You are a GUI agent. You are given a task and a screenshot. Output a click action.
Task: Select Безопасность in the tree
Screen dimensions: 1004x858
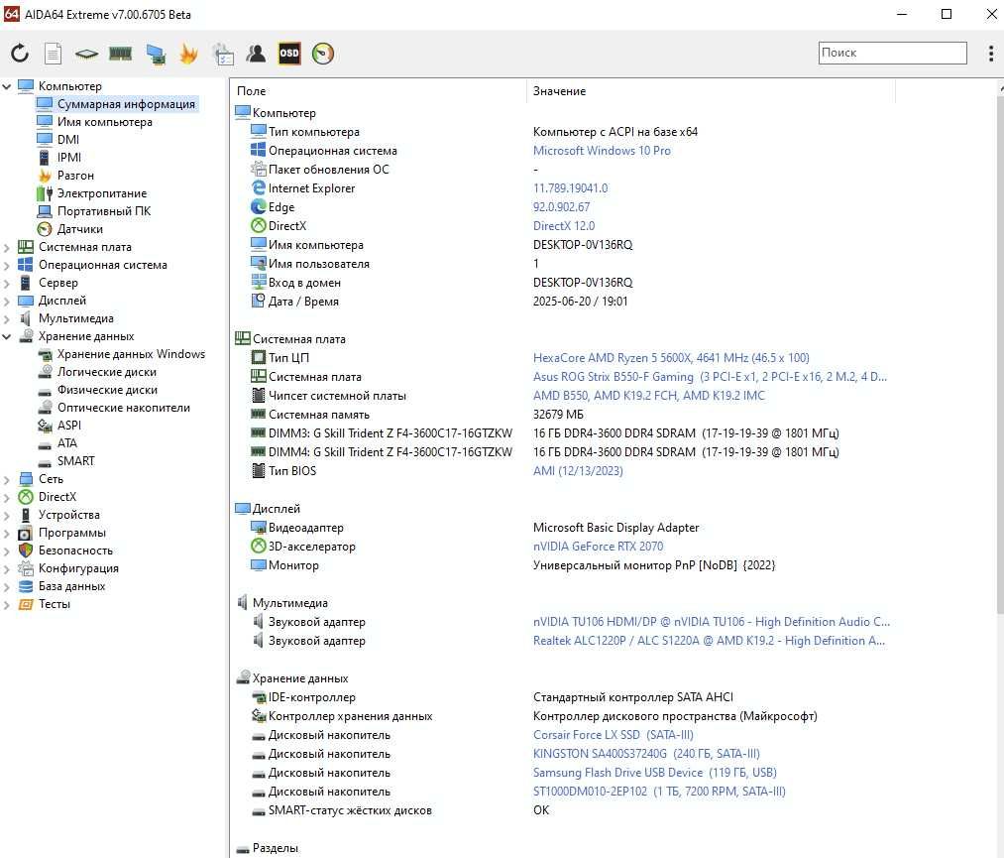tap(75, 552)
